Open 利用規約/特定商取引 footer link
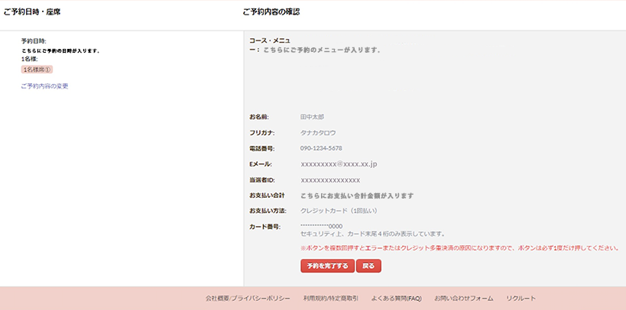The image size is (626, 310). tap(330, 298)
